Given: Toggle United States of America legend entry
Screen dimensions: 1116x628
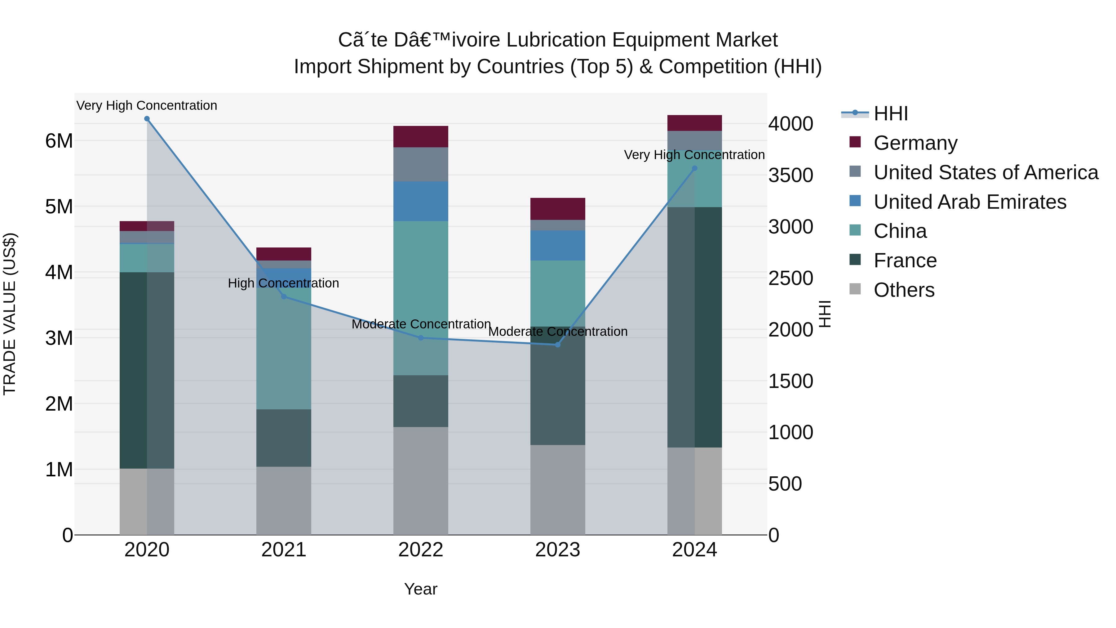Looking at the screenshot, I should (x=974, y=172).
